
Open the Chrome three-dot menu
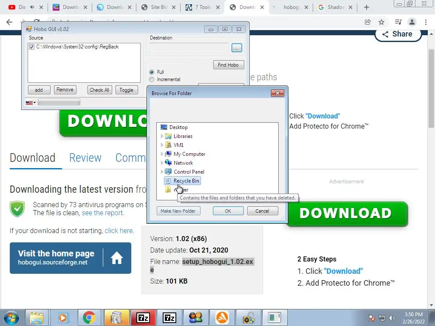point(426,22)
